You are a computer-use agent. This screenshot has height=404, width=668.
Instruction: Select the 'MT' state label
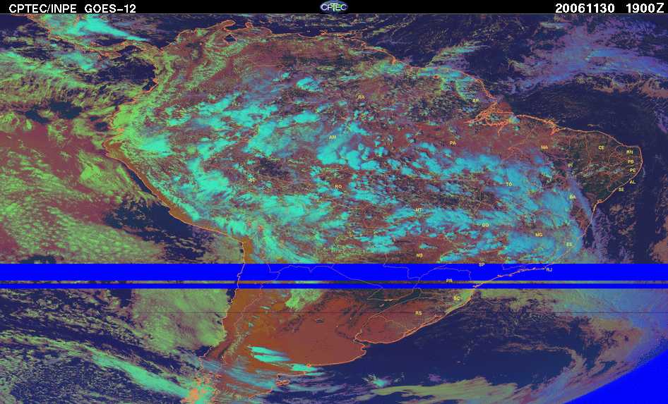pyautogui.click(x=419, y=211)
